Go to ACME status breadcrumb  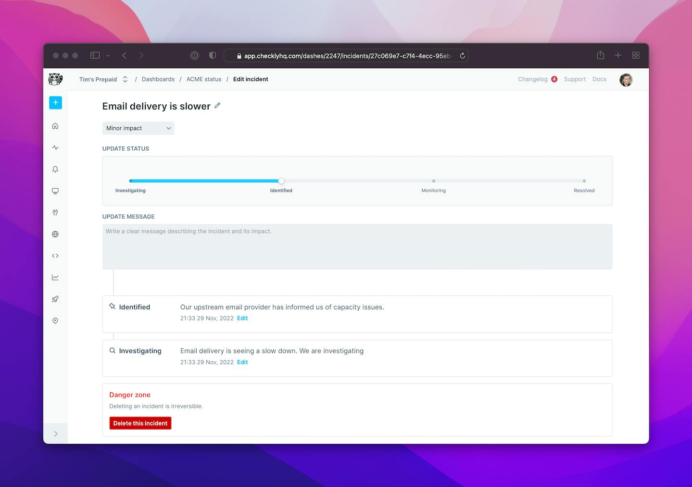[204, 79]
